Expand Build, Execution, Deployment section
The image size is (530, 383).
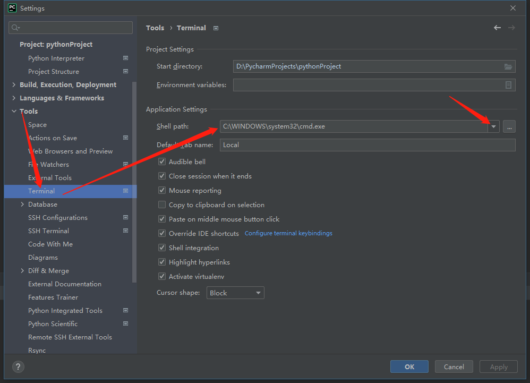point(14,85)
